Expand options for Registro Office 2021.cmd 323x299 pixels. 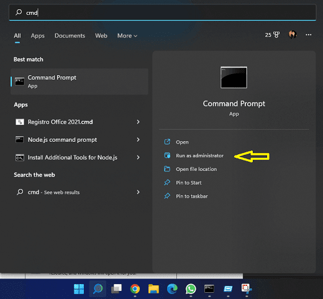coord(138,122)
